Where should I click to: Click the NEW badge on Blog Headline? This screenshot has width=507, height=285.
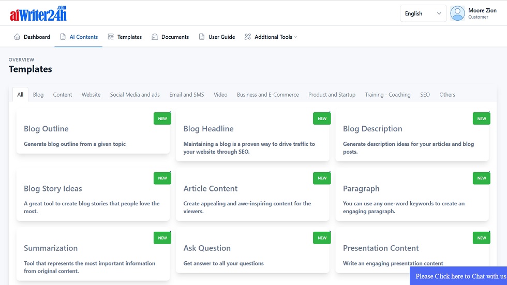click(x=322, y=118)
